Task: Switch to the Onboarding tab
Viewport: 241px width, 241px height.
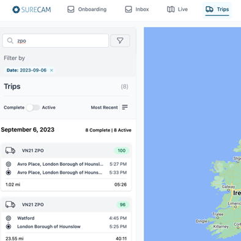Action: pyautogui.click(x=87, y=9)
